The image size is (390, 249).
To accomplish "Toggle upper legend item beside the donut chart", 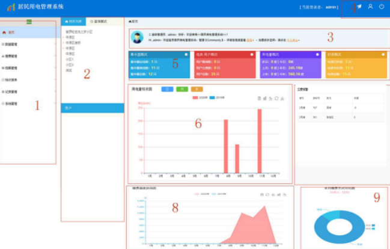I will tap(370, 226).
